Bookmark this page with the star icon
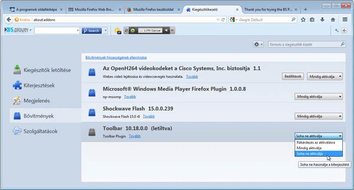 (303, 20)
